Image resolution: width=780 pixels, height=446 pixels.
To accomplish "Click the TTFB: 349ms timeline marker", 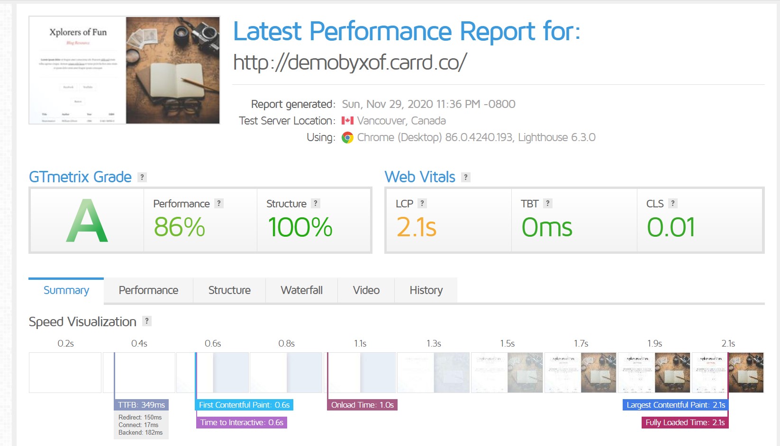I will pyautogui.click(x=141, y=405).
